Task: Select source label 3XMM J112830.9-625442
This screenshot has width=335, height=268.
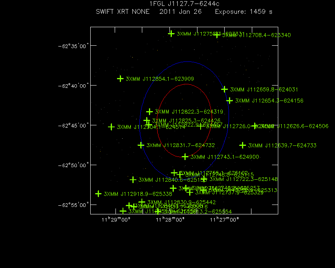Action: pyautogui.click(x=181, y=202)
